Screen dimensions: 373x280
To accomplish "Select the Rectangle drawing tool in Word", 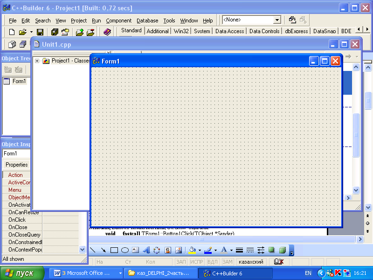I will [114, 250].
